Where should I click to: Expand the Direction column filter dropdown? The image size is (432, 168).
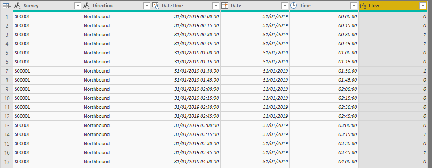point(147,6)
